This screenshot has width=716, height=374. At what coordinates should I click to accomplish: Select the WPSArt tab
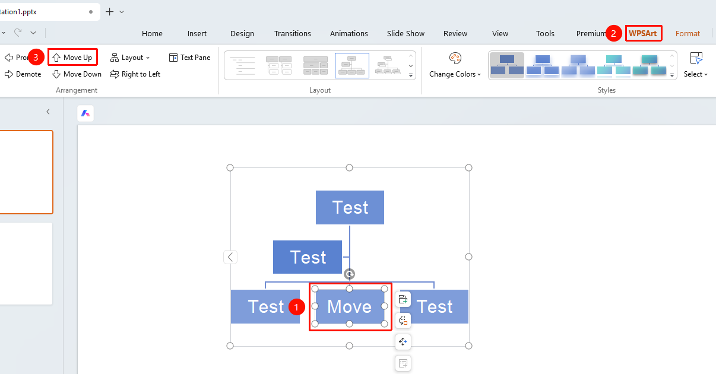[643, 33]
